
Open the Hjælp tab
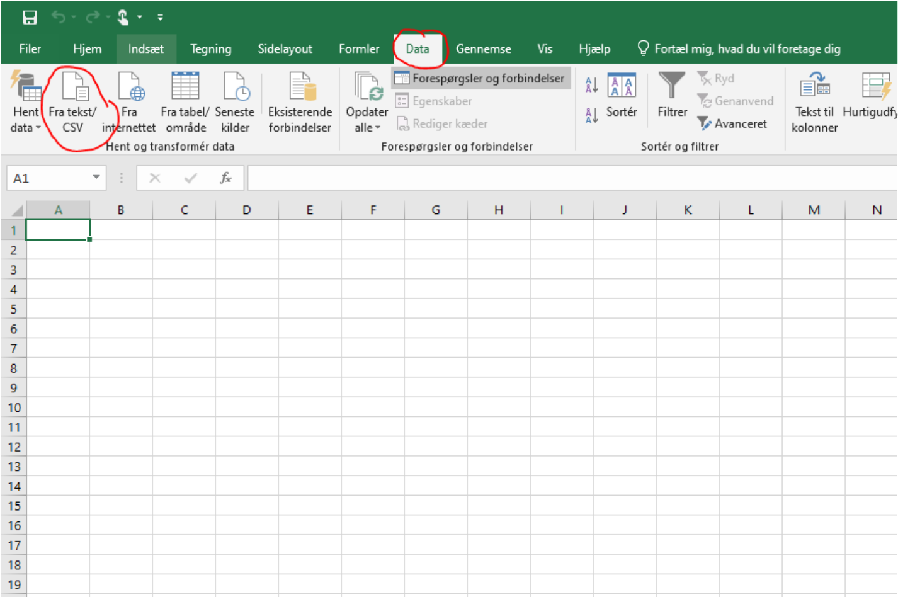tap(594, 48)
